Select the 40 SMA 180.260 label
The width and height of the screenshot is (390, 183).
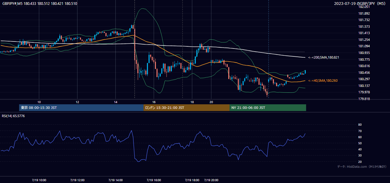tap(323, 81)
